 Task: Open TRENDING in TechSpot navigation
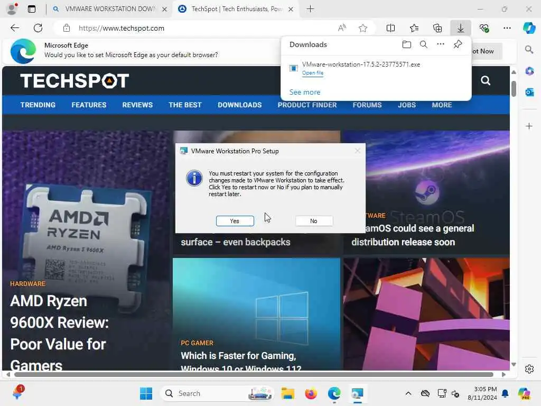(38, 105)
